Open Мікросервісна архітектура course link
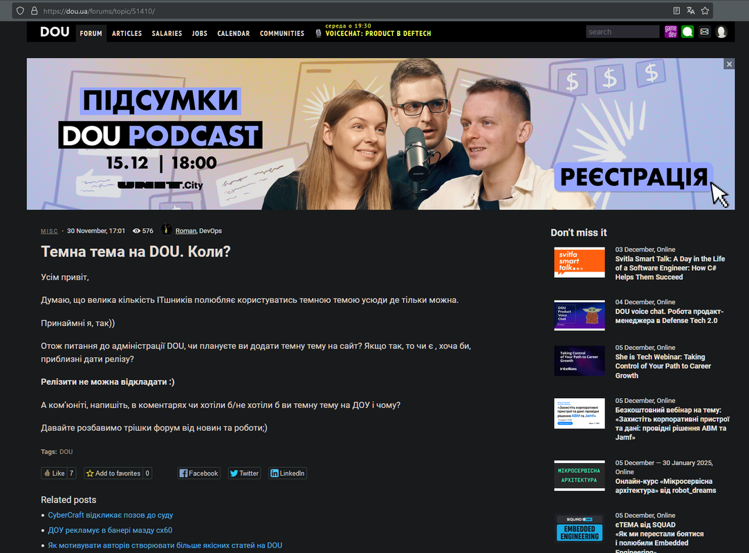The height and width of the screenshot is (553, 749). click(x=665, y=486)
